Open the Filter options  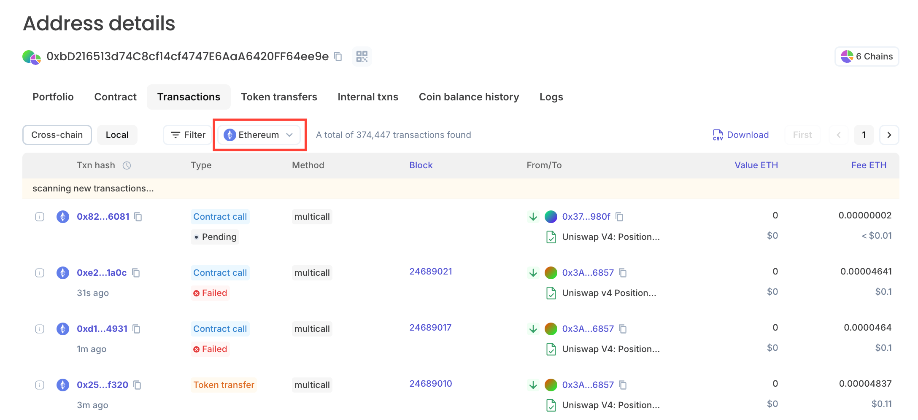point(188,135)
